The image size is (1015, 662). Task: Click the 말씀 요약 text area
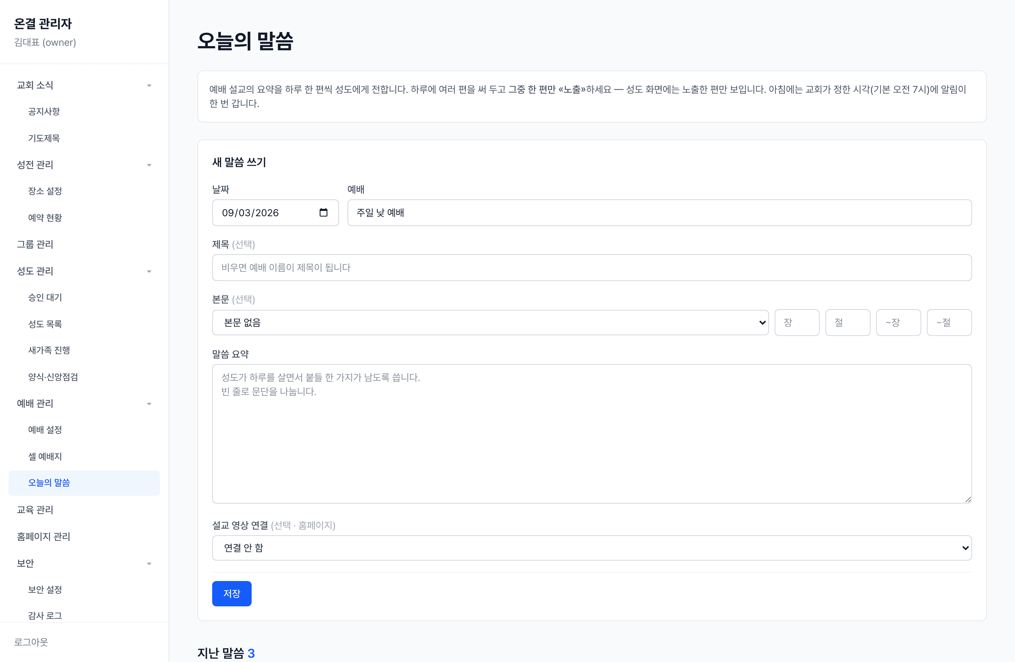(591, 434)
